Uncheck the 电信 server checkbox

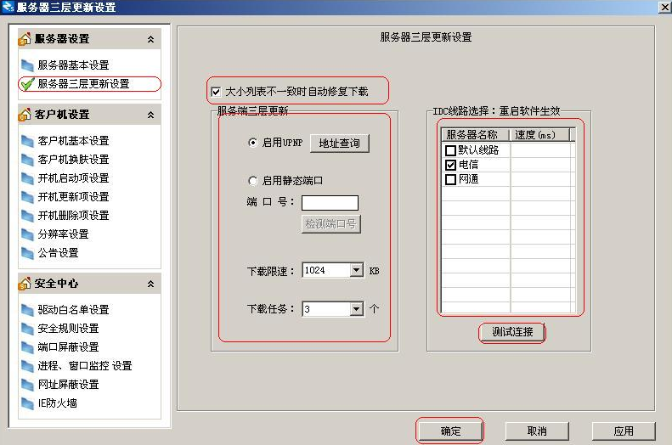coord(450,165)
